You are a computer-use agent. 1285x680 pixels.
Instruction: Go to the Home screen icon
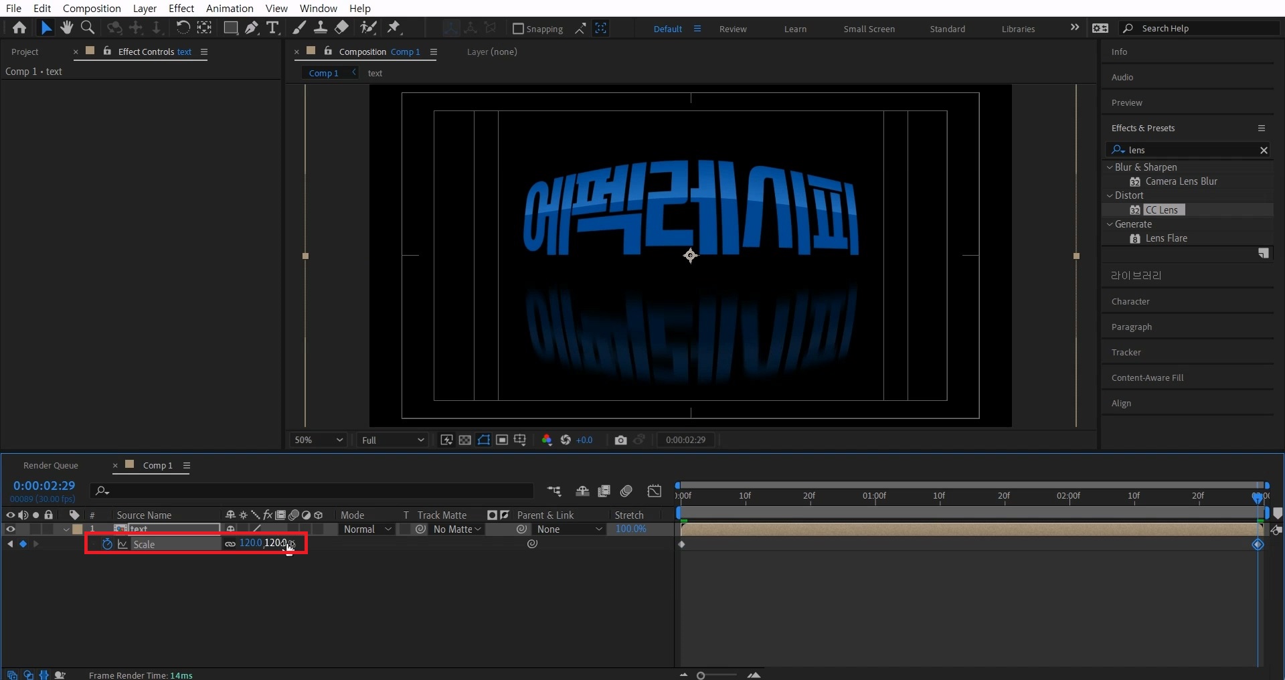tap(19, 27)
